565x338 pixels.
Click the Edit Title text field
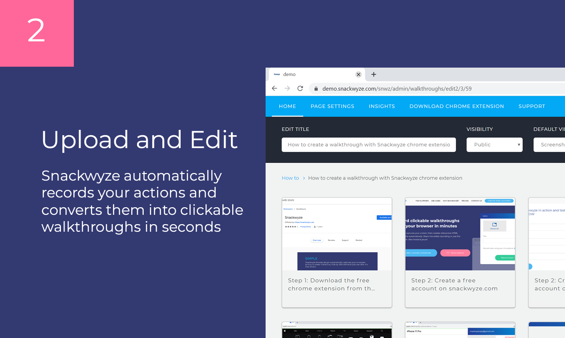(x=369, y=145)
